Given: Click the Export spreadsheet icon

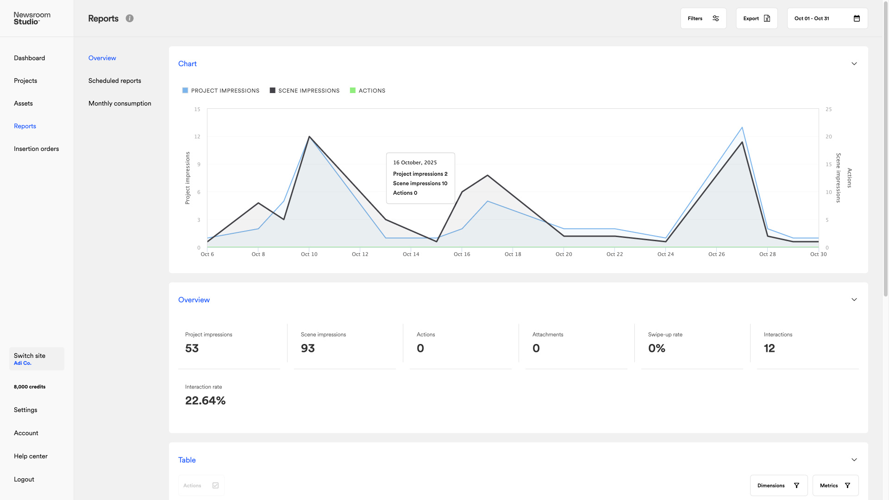Looking at the screenshot, I should (767, 19).
